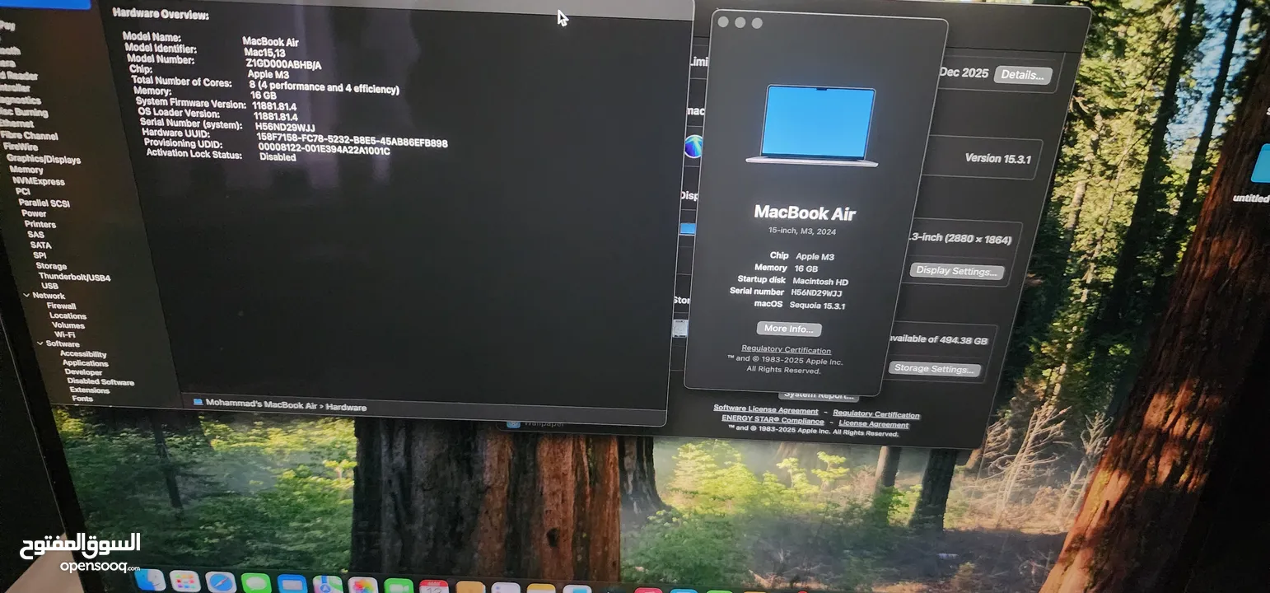The width and height of the screenshot is (1270, 593).
Task: Collapse the Software section in the sidebar
Action: point(40,343)
